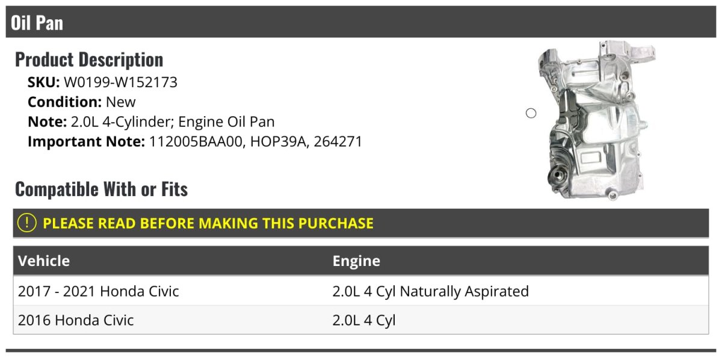Click the mounting bracket atop the oil pan image
This screenshot has width=722, height=358.
626,51
